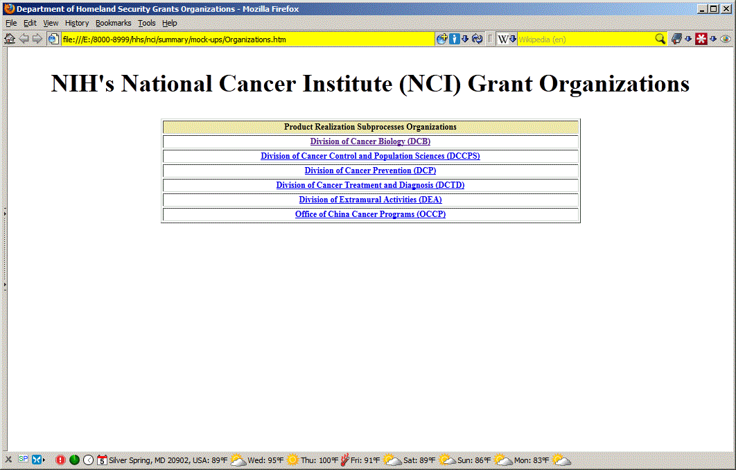
Task: Open the Tools menu
Action: tap(146, 23)
